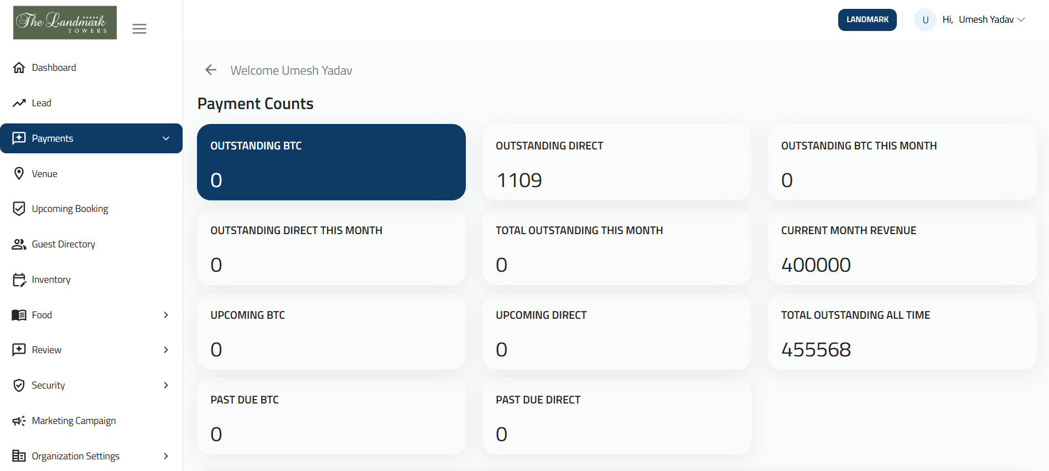Expand the Review section chevron
The width and height of the screenshot is (1049, 471).
[165, 349]
